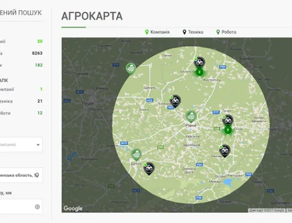Click the Google logo on the map
Viewport: 292px width, 223px height.
[73, 208]
